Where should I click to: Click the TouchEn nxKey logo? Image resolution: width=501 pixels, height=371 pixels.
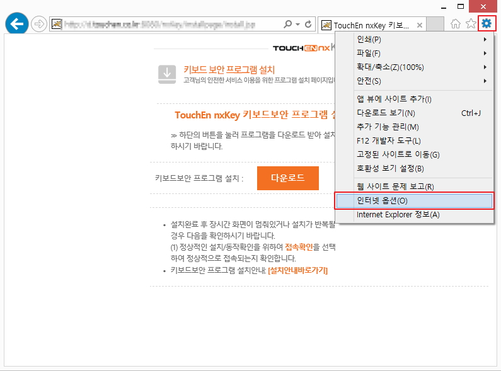pos(304,48)
